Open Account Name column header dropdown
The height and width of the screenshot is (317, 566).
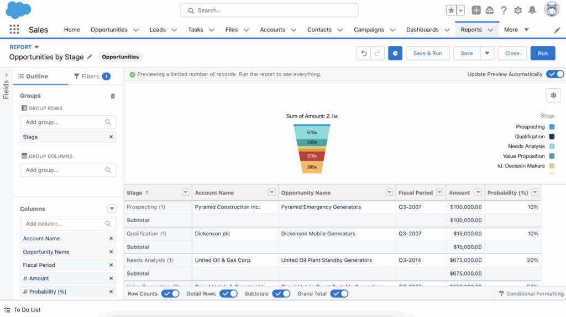272,192
